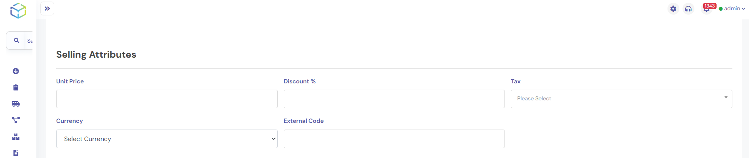749x158 pixels.
Task: Open the stacked boxes inventory sidebar icon
Action: (x=16, y=137)
